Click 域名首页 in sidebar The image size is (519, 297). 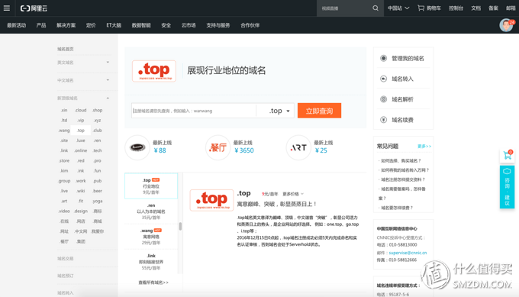click(x=65, y=49)
